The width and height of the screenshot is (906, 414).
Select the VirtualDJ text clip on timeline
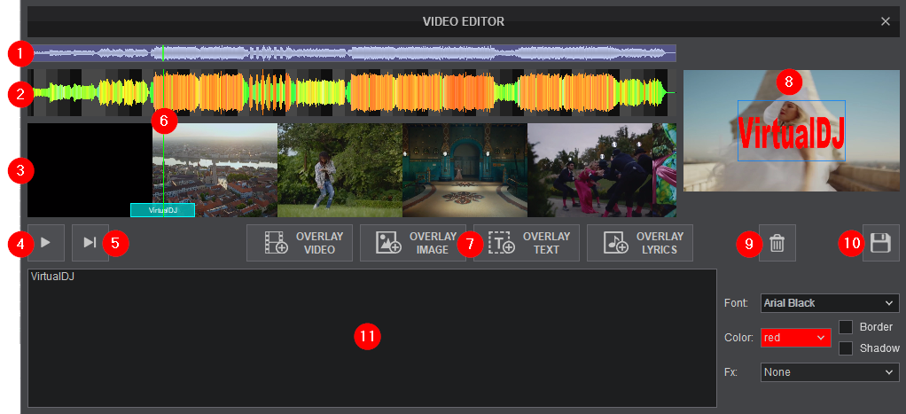coord(162,211)
